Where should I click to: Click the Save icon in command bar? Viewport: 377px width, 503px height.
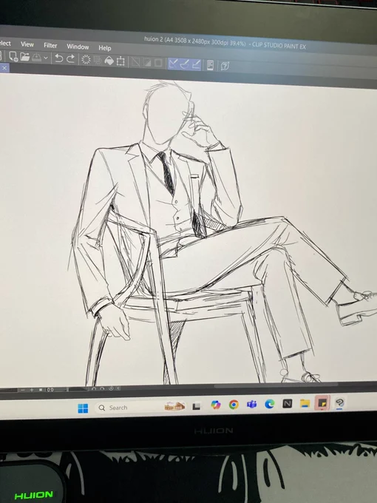(x=36, y=58)
